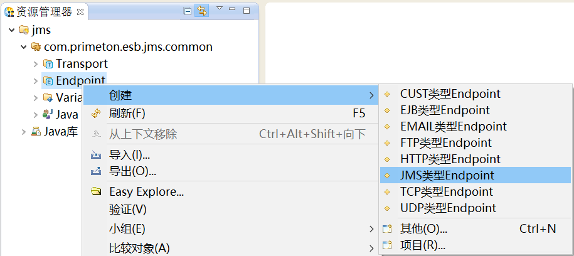Select 刷新(F) from context menu
The width and height of the screenshot is (574, 256).
pyautogui.click(x=127, y=114)
